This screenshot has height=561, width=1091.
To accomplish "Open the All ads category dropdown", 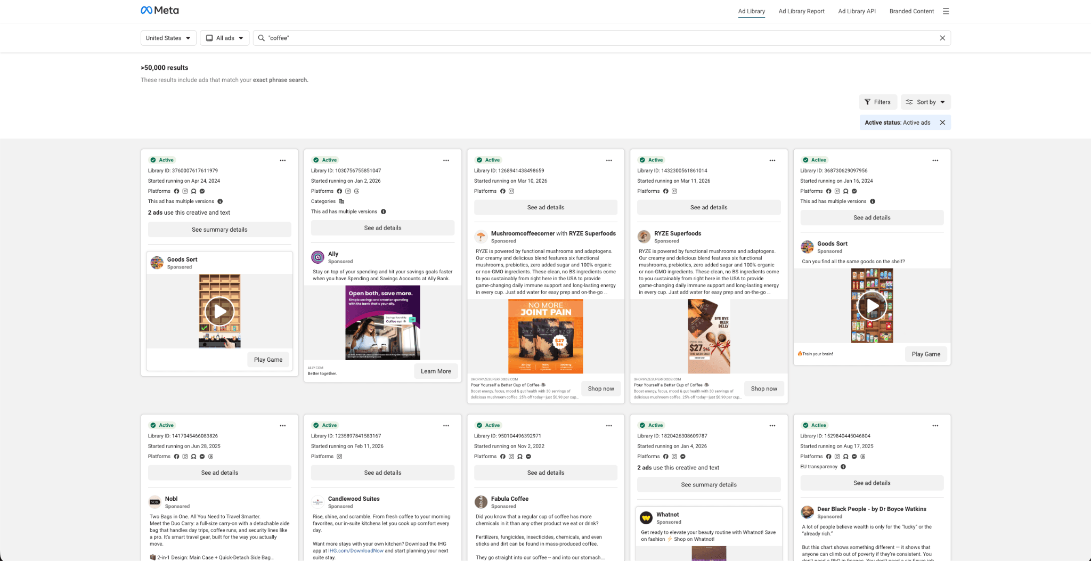I will pos(225,38).
